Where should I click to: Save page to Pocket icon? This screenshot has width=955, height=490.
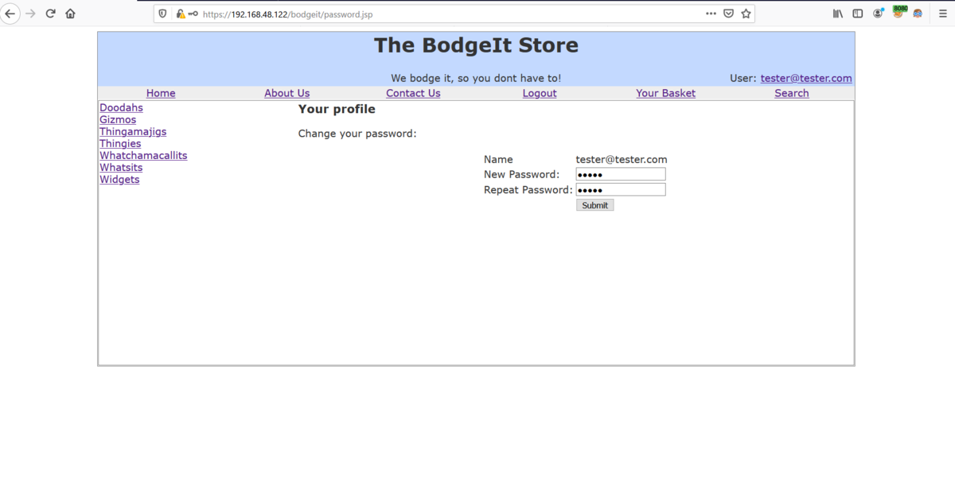tap(728, 14)
